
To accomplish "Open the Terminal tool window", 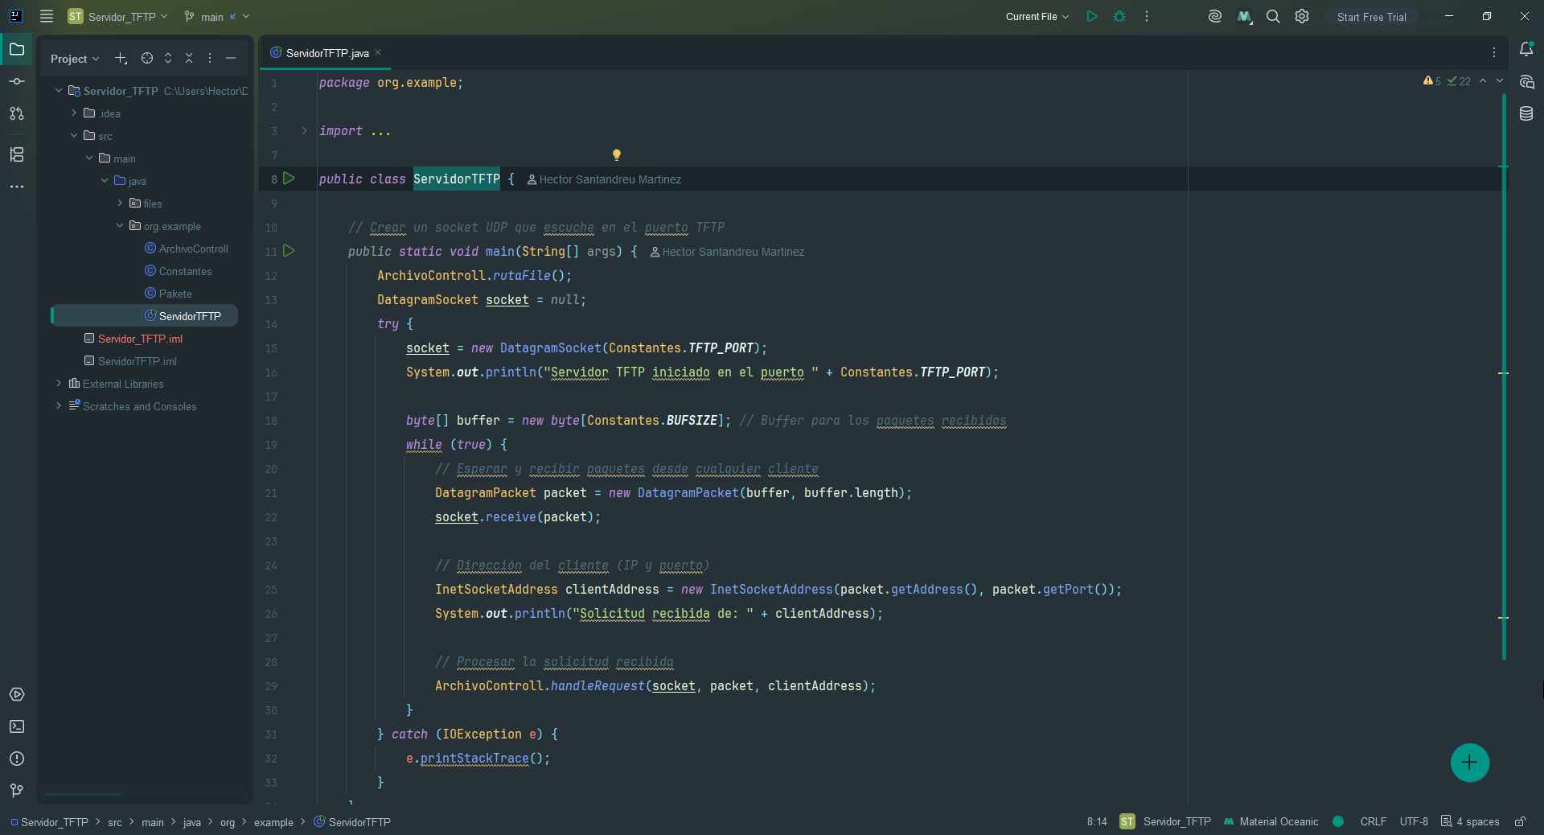I will click(x=17, y=726).
